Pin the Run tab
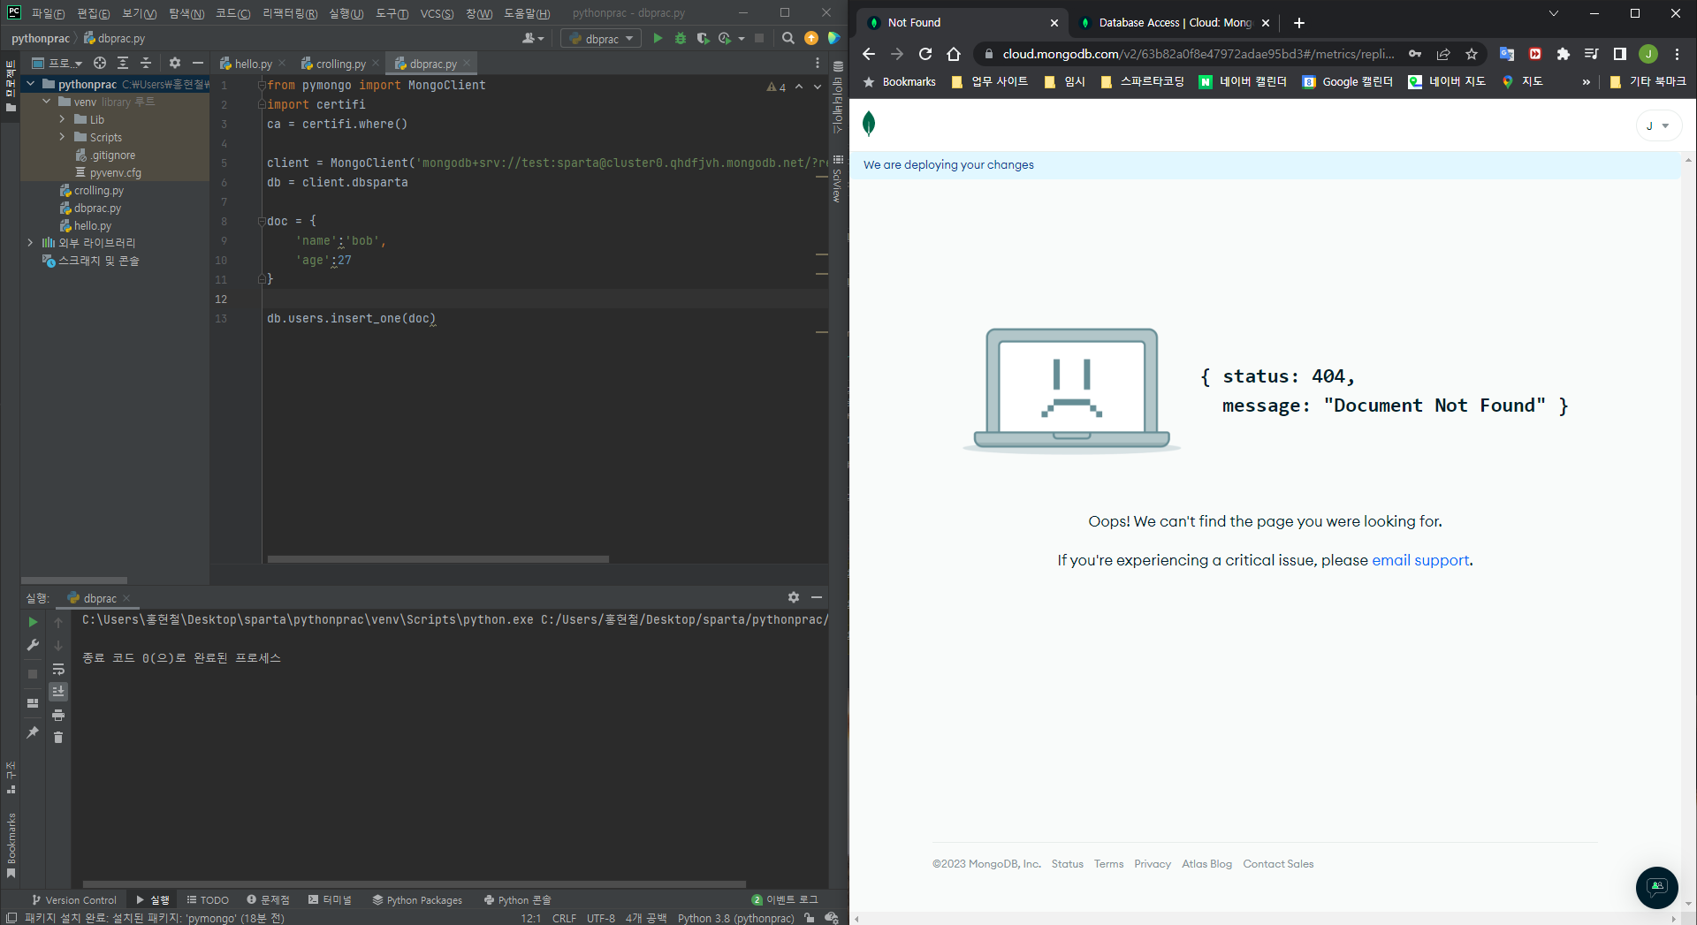 [33, 732]
